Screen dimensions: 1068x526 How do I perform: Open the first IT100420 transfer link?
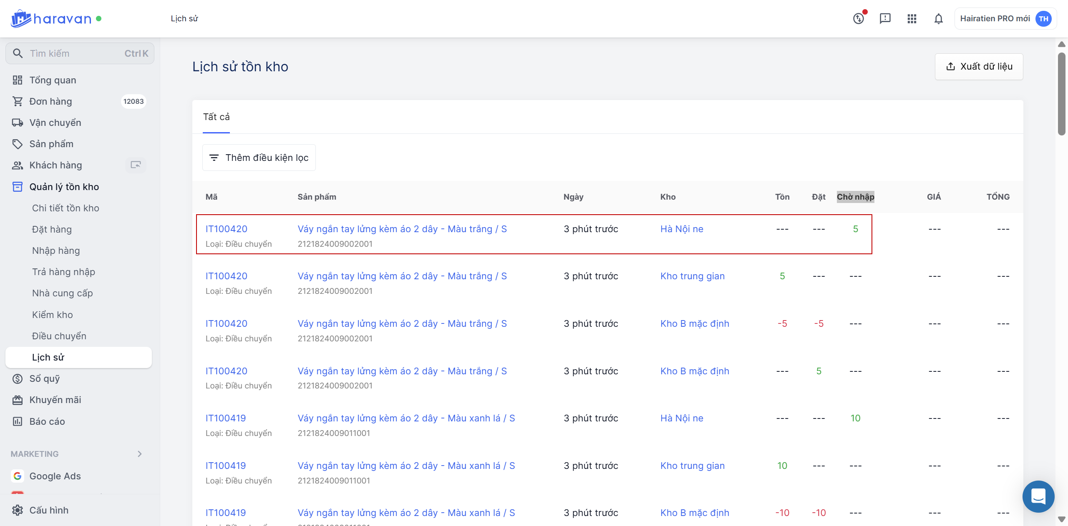[226, 229]
